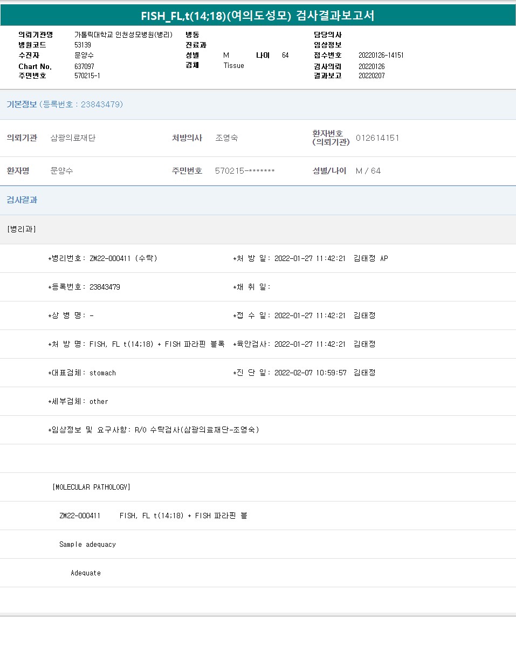Click the 대표검체 stomach entry

pyautogui.click(x=82, y=373)
